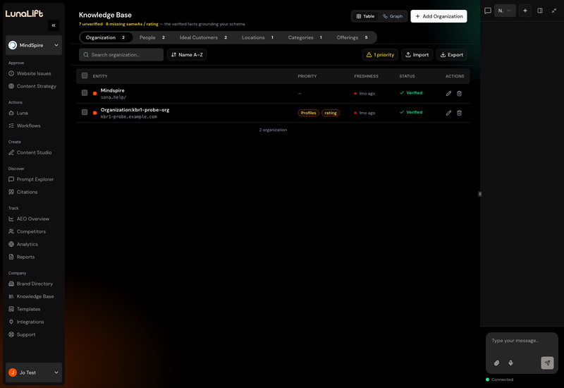Start voice input with microphone icon
The width and height of the screenshot is (564, 388).
pos(510,363)
